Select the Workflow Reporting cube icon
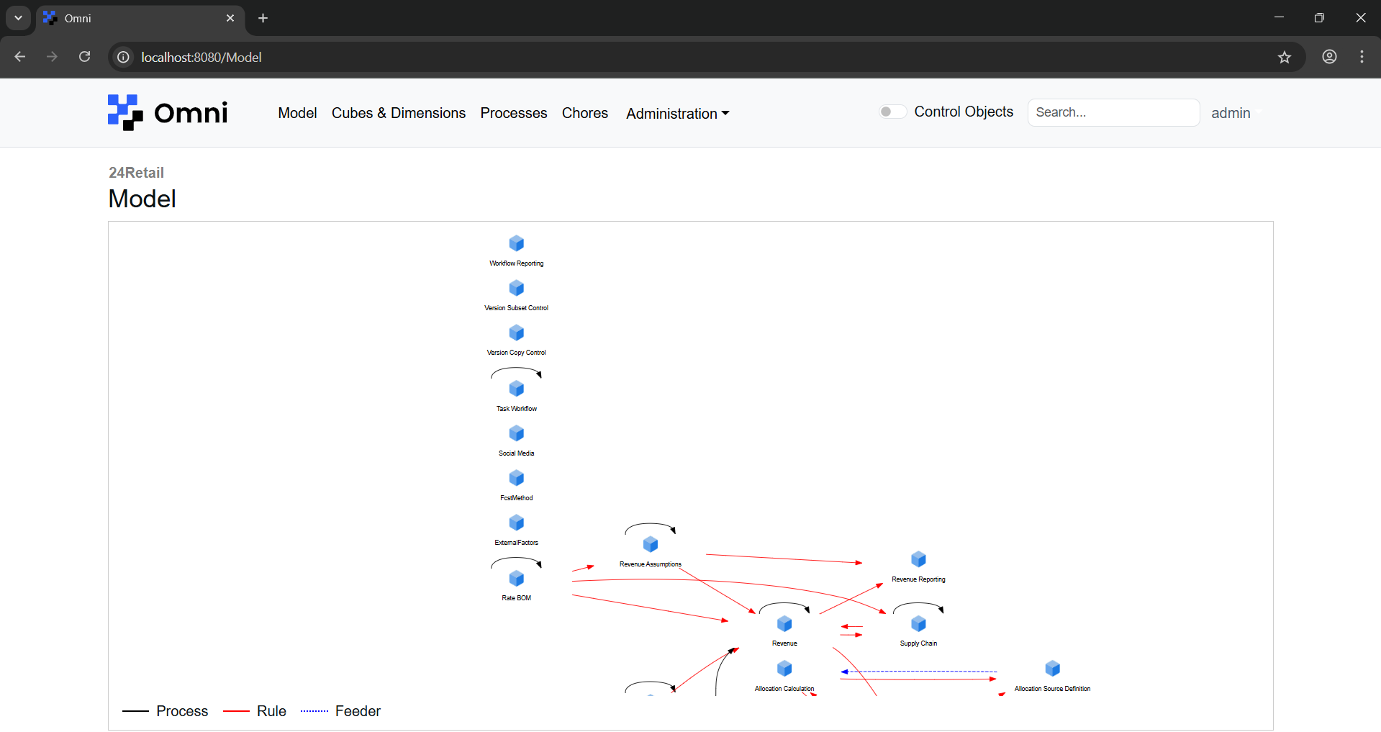The height and width of the screenshot is (732, 1381). click(516, 243)
